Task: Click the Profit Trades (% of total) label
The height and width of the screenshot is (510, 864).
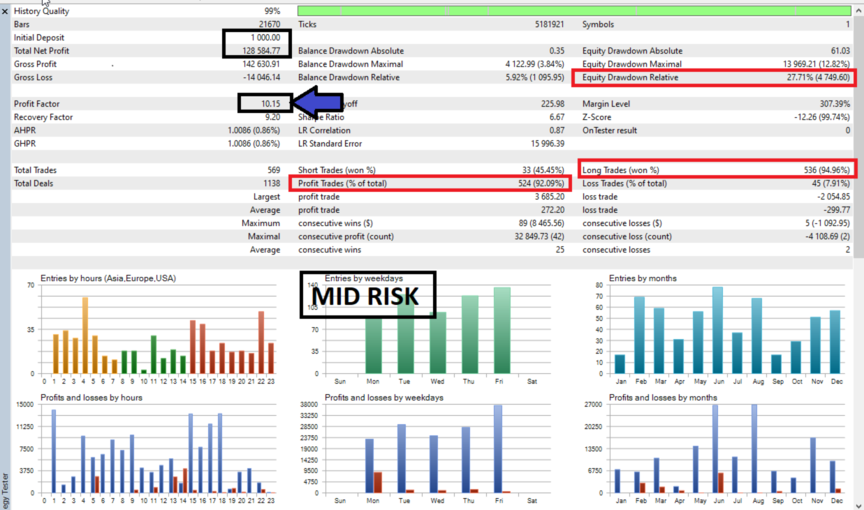Action: 342,183
